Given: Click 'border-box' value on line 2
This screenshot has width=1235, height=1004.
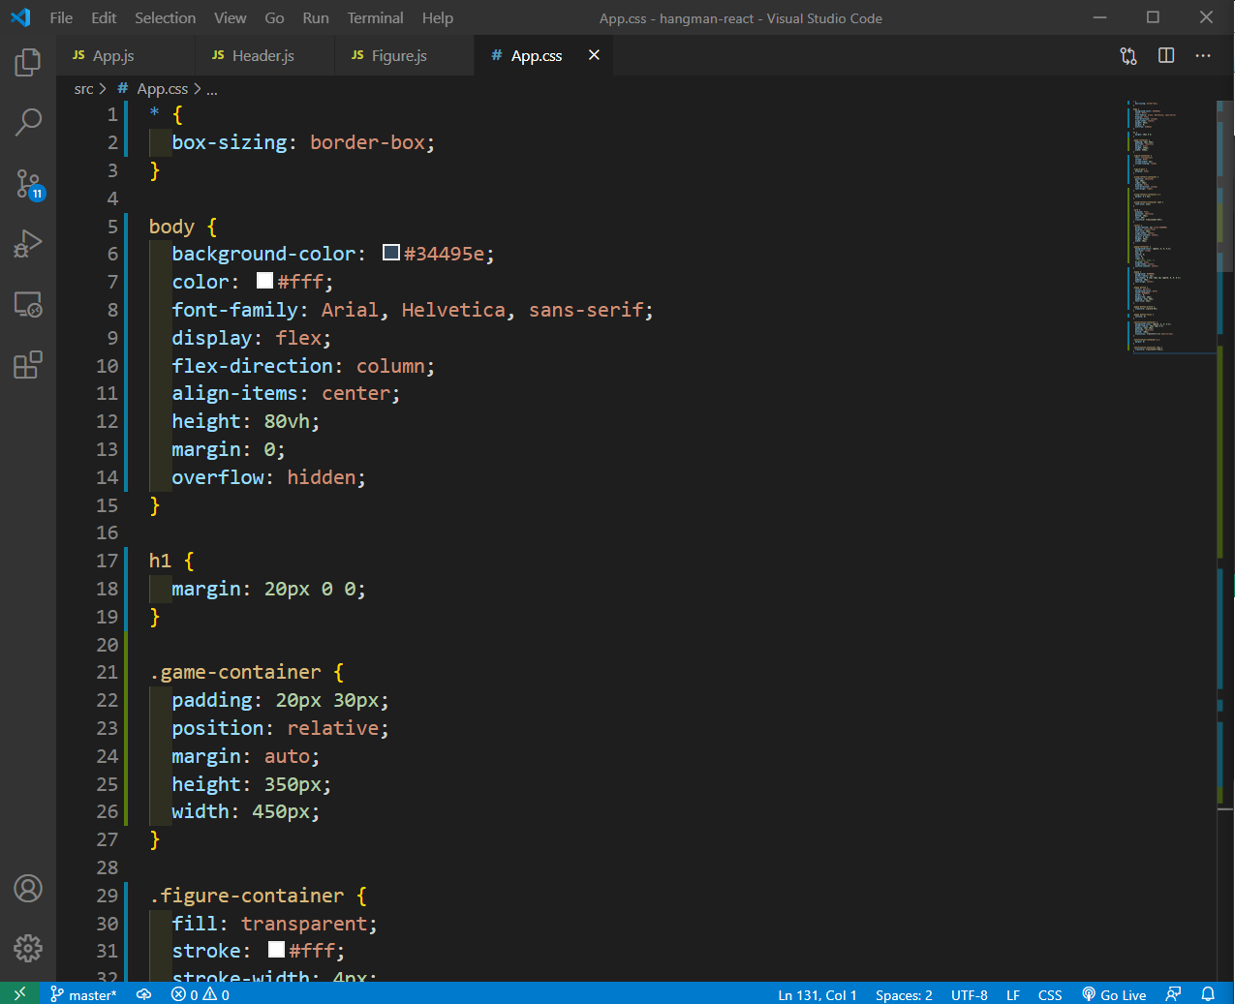Looking at the screenshot, I should 367,141.
